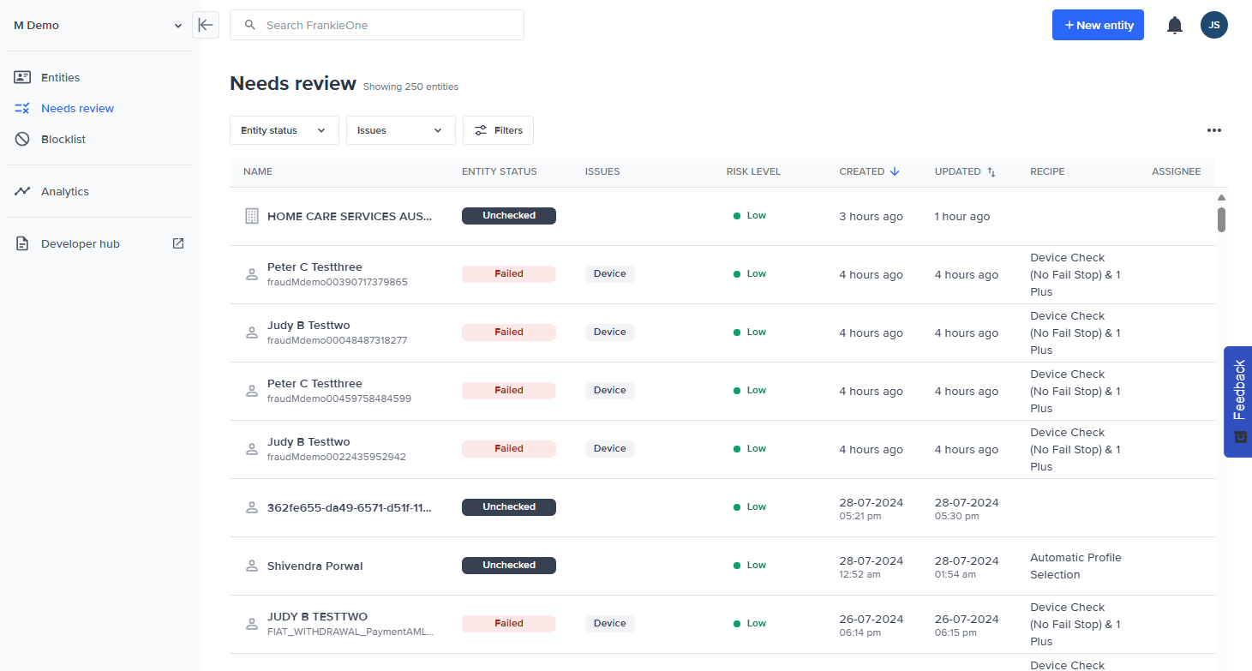The width and height of the screenshot is (1252, 671).
Task: Click the three-dot more options icon
Action: pyautogui.click(x=1213, y=130)
